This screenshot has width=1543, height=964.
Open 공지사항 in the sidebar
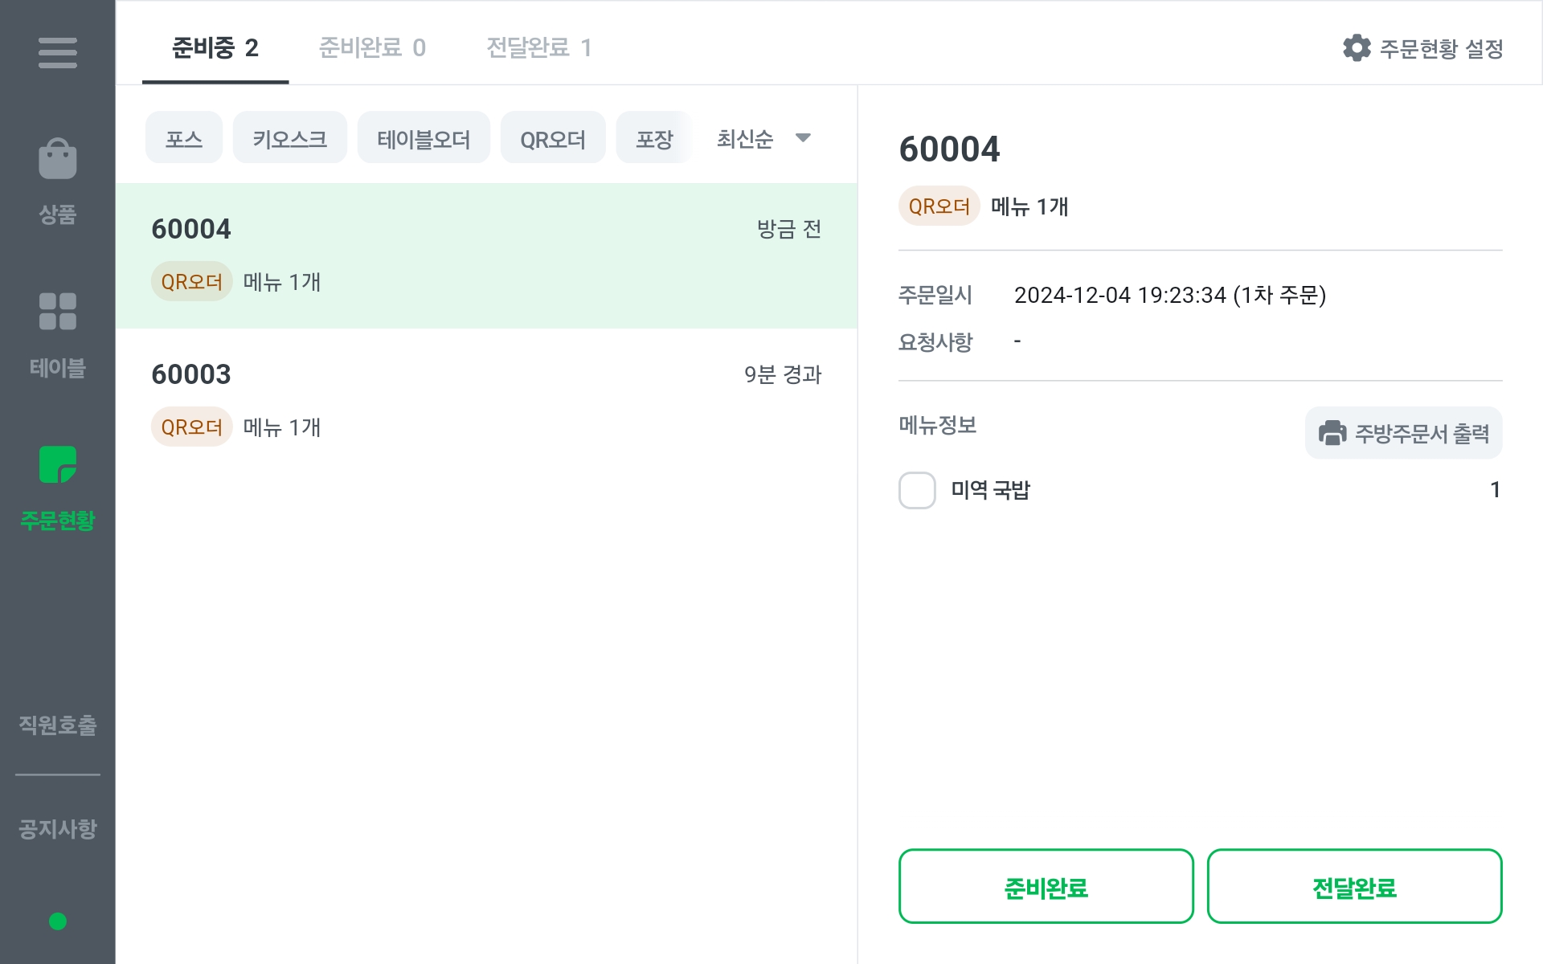click(57, 828)
